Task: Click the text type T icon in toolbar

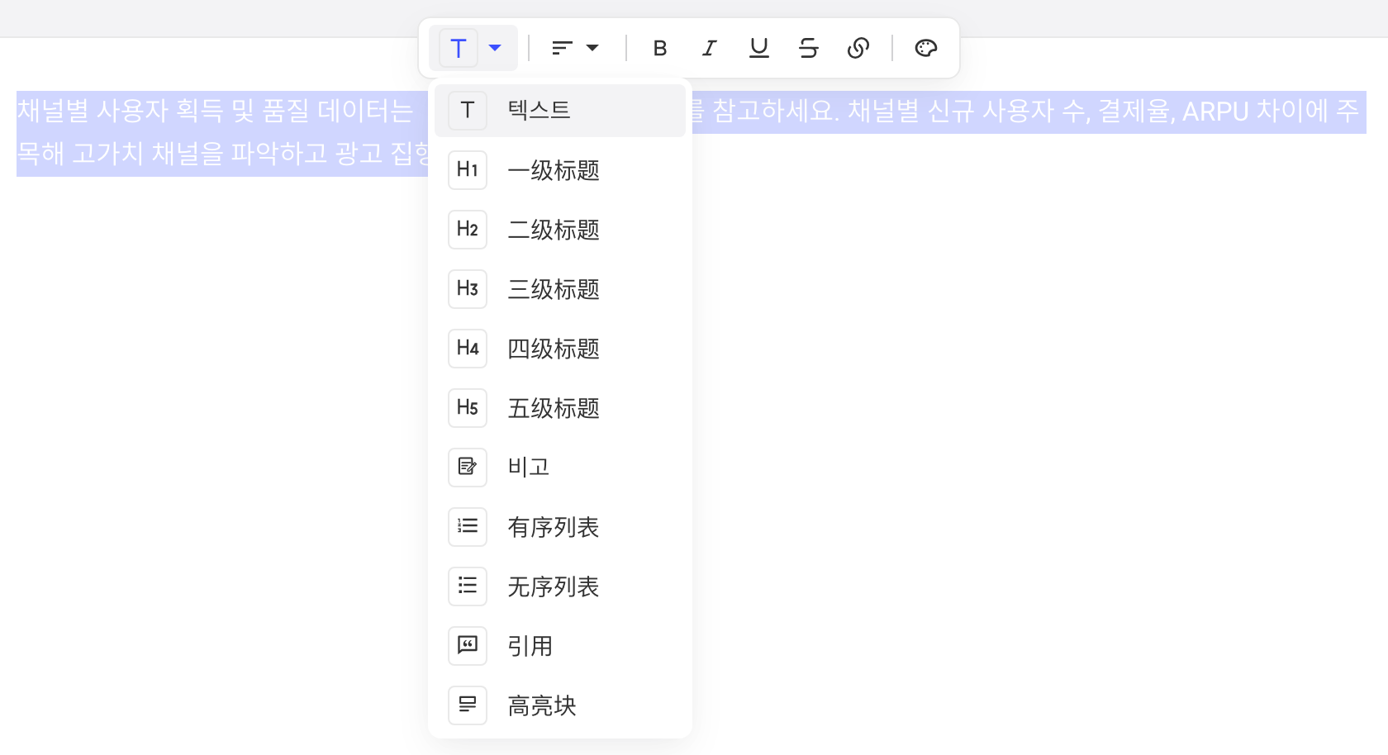Action: 459,48
